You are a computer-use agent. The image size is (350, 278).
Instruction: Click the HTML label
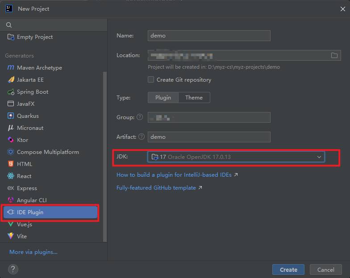(x=25, y=164)
